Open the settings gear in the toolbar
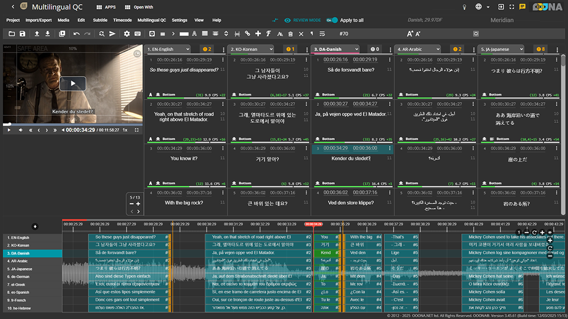The image size is (568, 319). click(x=127, y=34)
